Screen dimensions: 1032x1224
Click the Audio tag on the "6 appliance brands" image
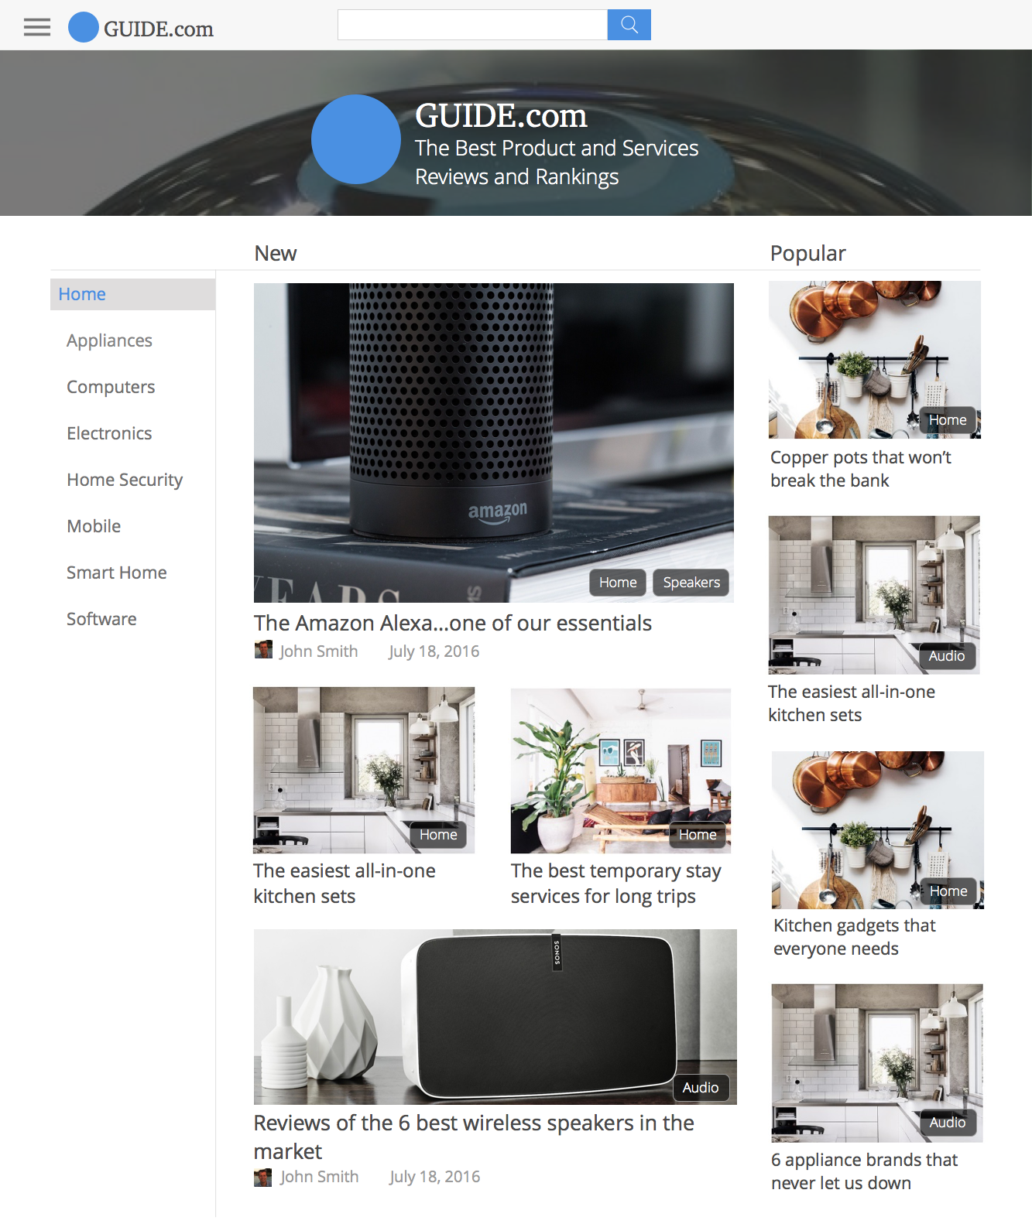point(948,1123)
